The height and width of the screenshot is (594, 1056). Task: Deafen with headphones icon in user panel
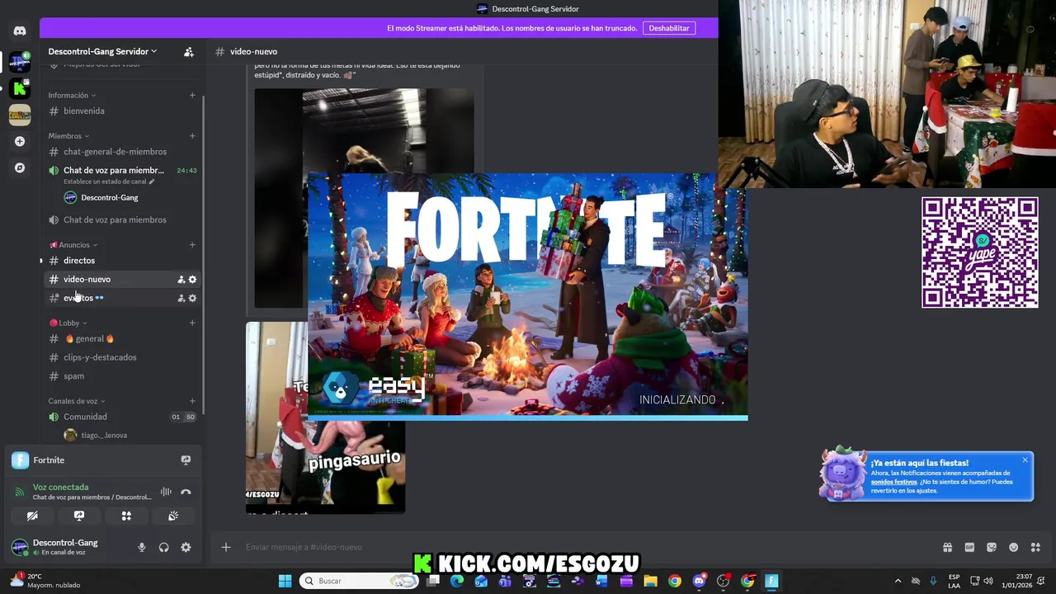[163, 547]
